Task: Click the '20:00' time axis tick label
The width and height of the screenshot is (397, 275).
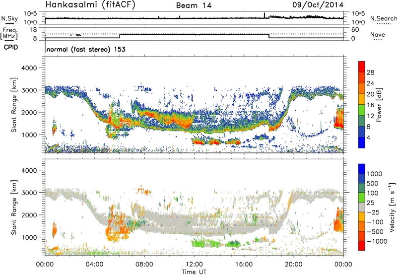Action: (x=294, y=265)
